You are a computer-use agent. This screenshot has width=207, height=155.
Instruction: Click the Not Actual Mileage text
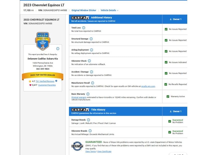(80, 134)
